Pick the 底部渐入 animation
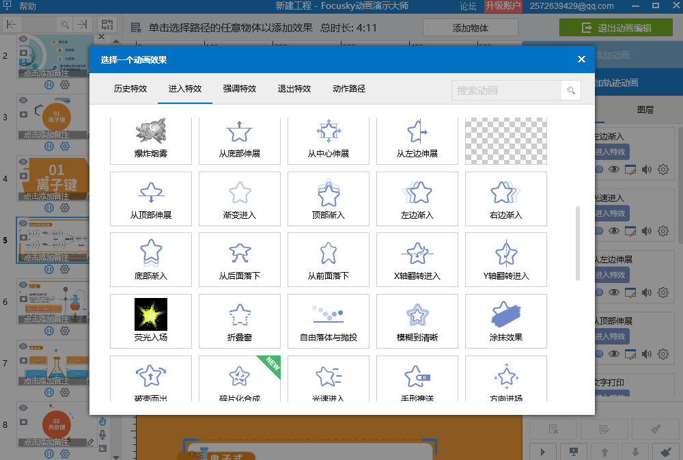Image resolution: width=683 pixels, height=460 pixels. click(151, 260)
